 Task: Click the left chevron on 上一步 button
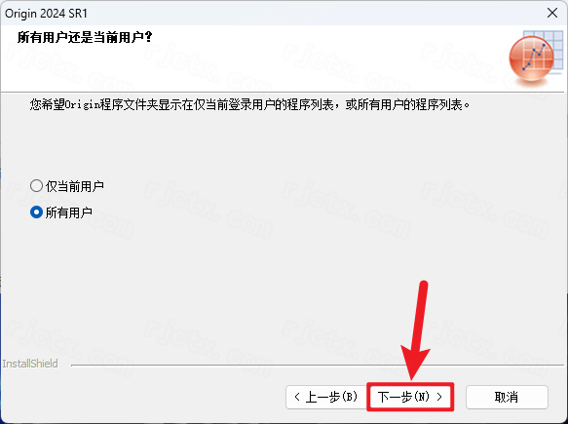pos(297,397)
